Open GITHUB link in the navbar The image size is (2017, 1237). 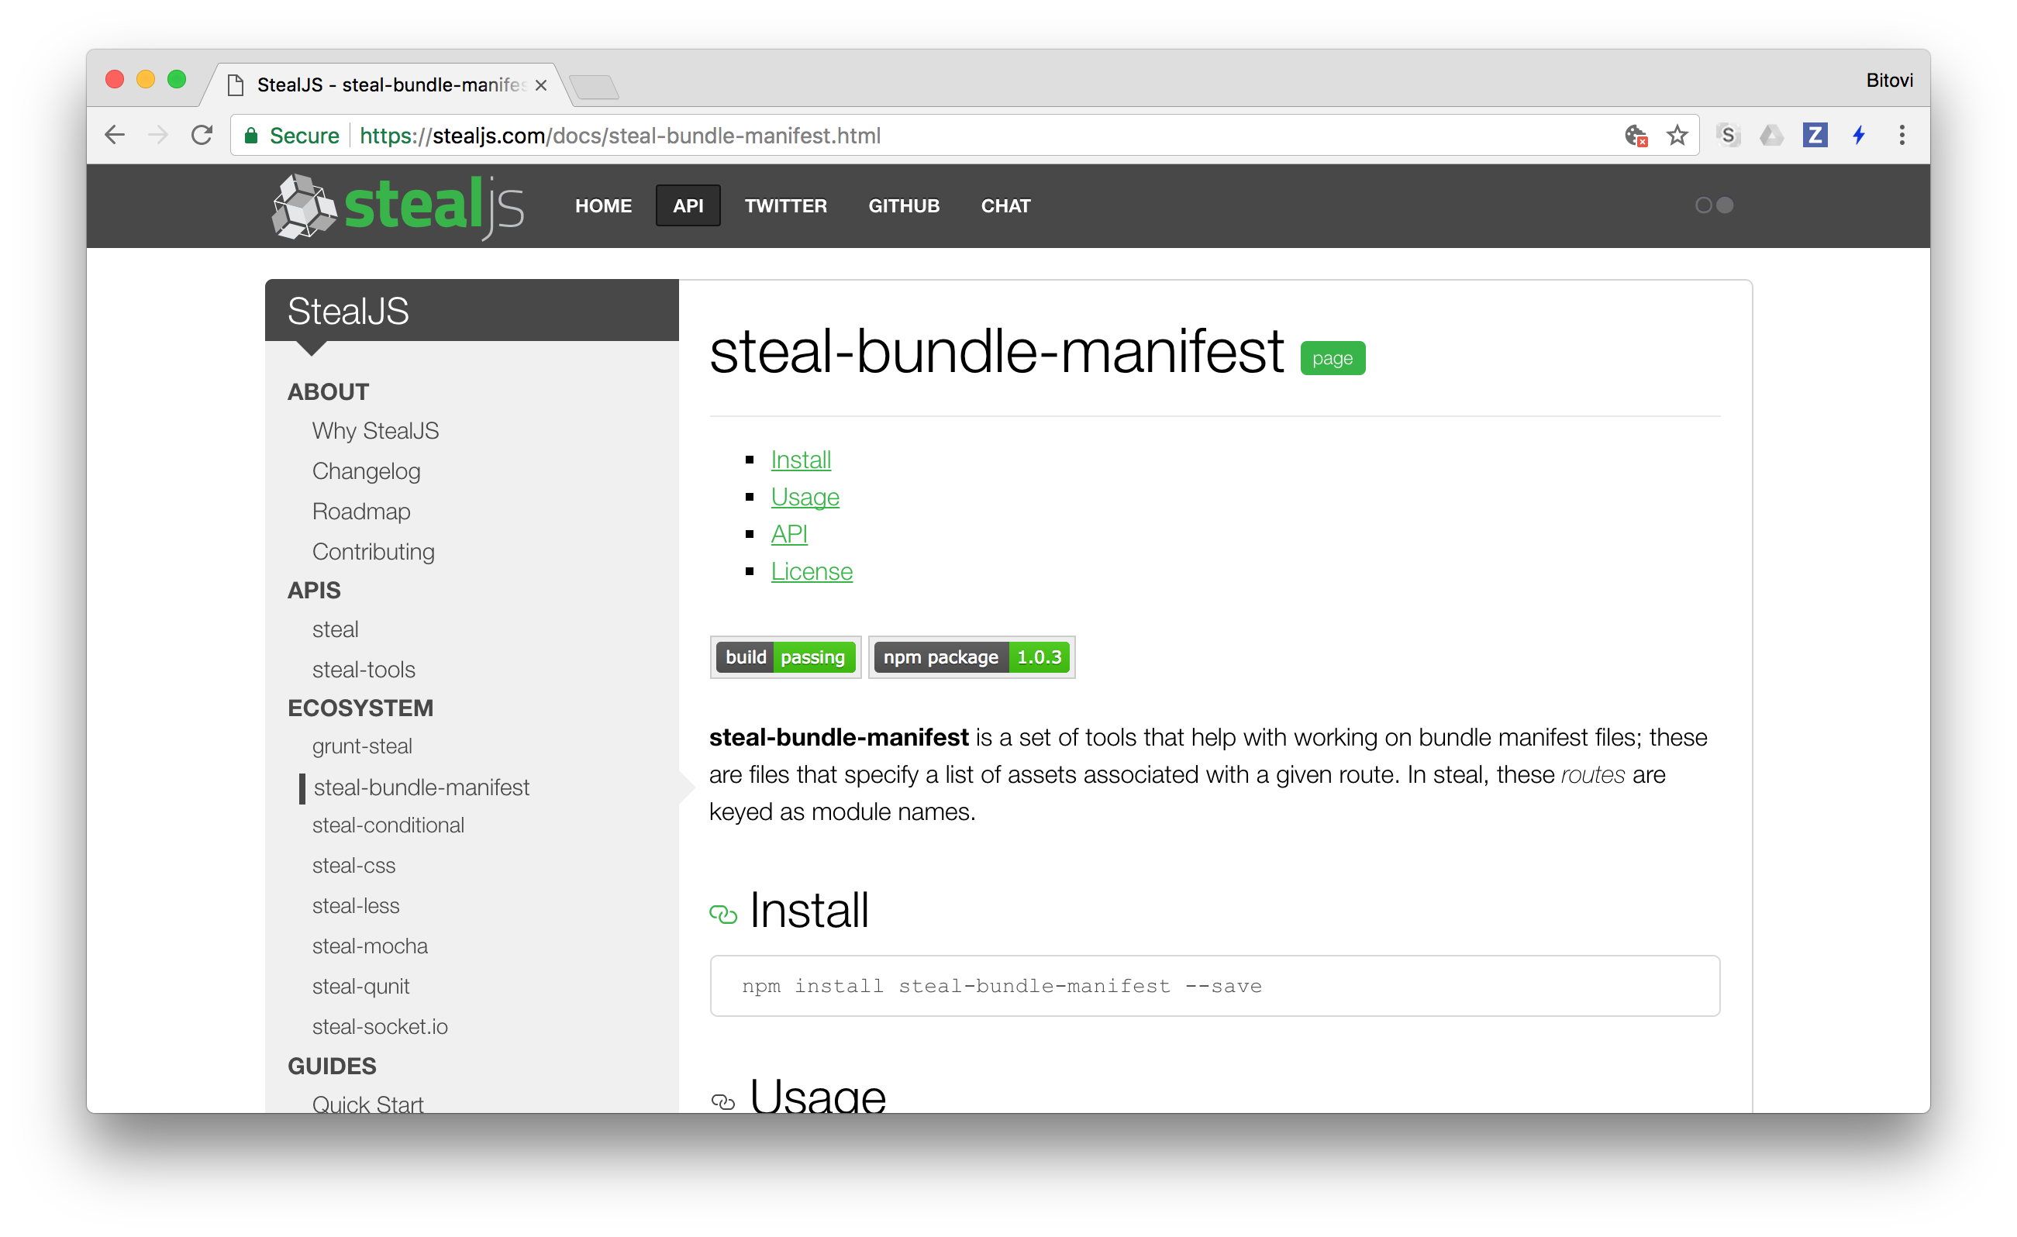point(904,205)
